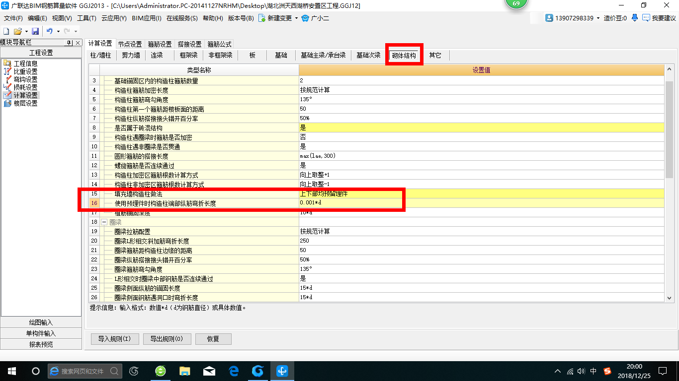Screen dimensions: 679x381
Task: Open the 单构件输入 module section
Action: coord(41,333)
